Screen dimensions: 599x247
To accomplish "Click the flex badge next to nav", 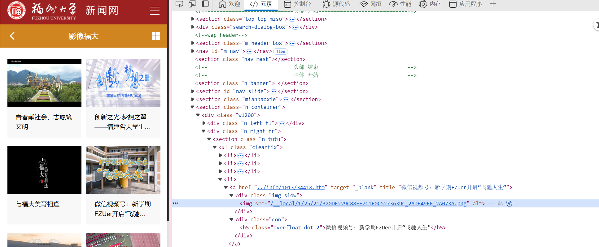I will (x=281, y=52).
